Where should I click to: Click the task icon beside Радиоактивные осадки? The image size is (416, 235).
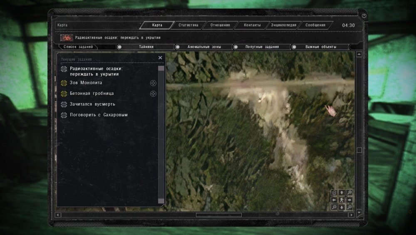tap(64, 69)
